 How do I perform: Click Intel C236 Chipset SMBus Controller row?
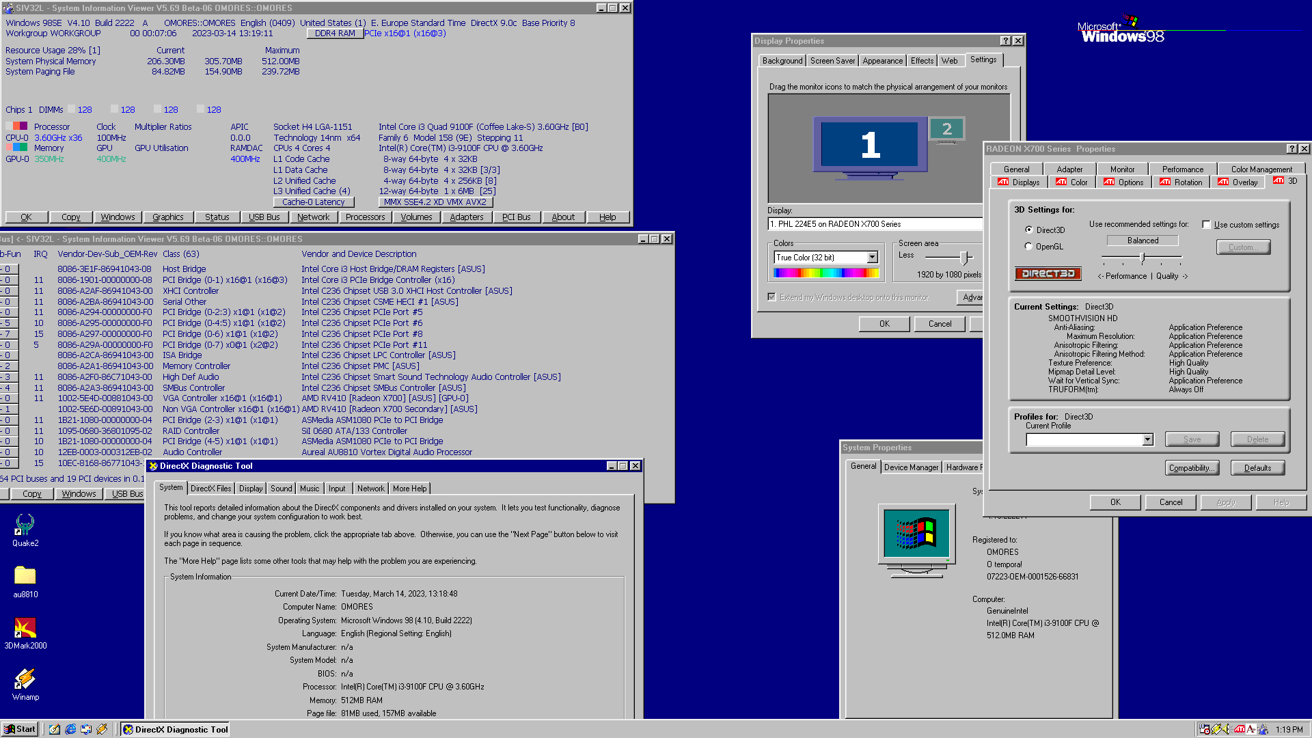click(383, 388)
